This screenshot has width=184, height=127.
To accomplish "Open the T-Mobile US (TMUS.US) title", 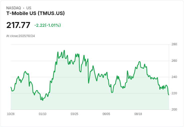I will [x=35, y=13].
